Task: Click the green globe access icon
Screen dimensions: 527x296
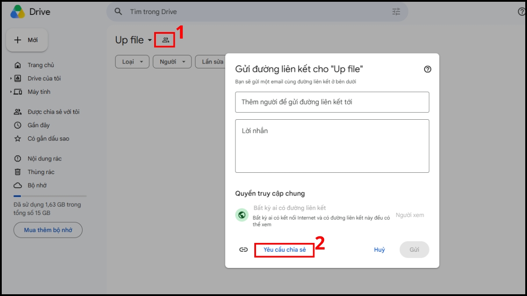Action: pyautogui.click(x=242, y=215)
